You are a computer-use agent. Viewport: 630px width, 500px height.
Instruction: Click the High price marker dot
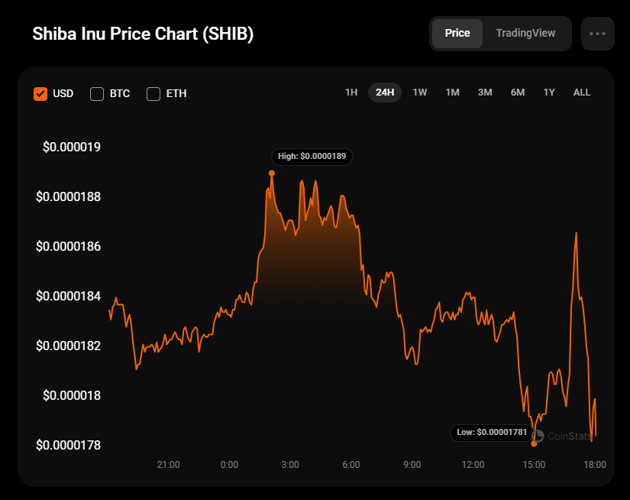pyautogui.click(x=272, y=173)
